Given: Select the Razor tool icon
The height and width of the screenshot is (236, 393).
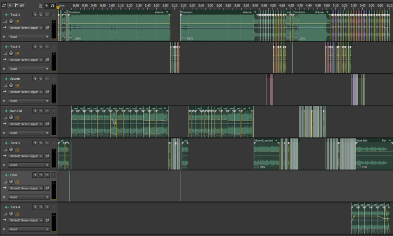Looking at the screenshot, I should 15,5.
